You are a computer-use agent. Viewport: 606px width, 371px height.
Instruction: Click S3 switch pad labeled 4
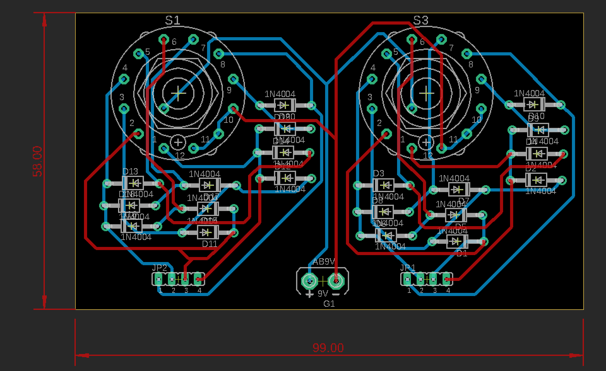372,79
